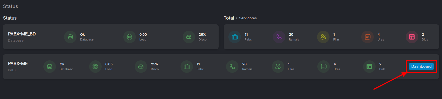Click the yellow Filas users icon
Image resolution: width=442 pixels, height=99 pixels.
[323, 37]
